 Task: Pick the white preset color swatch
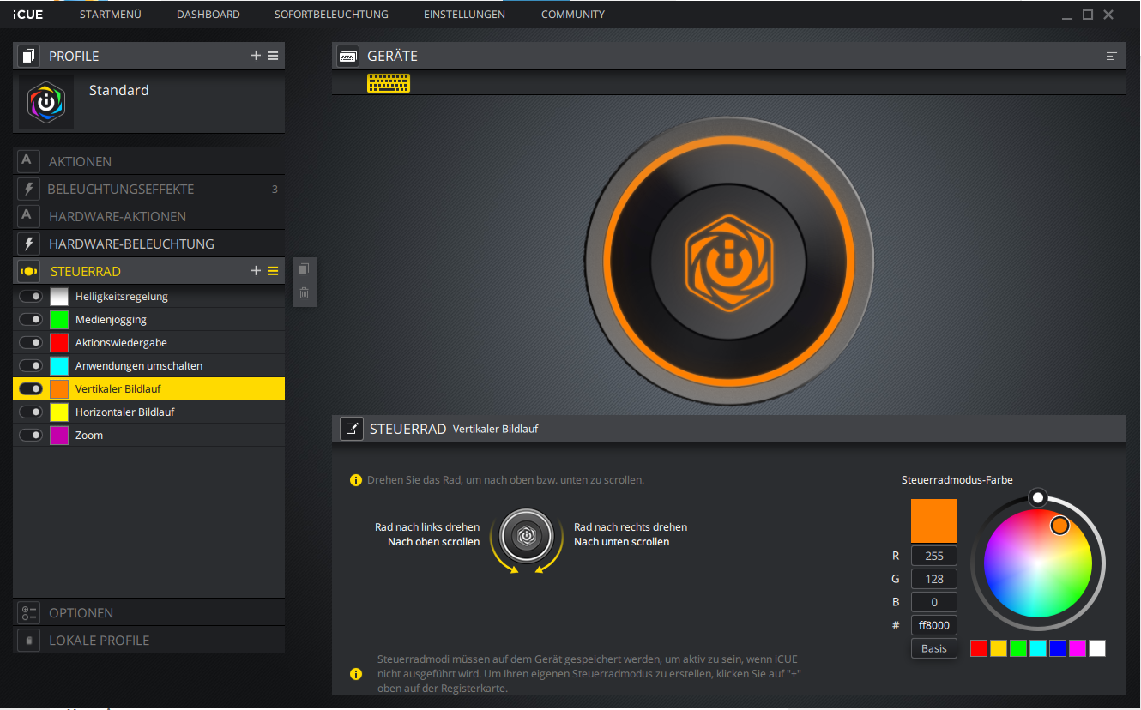[x=1097, y=648]
